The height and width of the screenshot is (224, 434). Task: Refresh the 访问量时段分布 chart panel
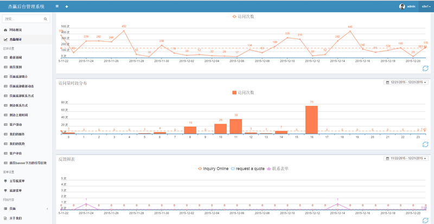coord(425,144)
